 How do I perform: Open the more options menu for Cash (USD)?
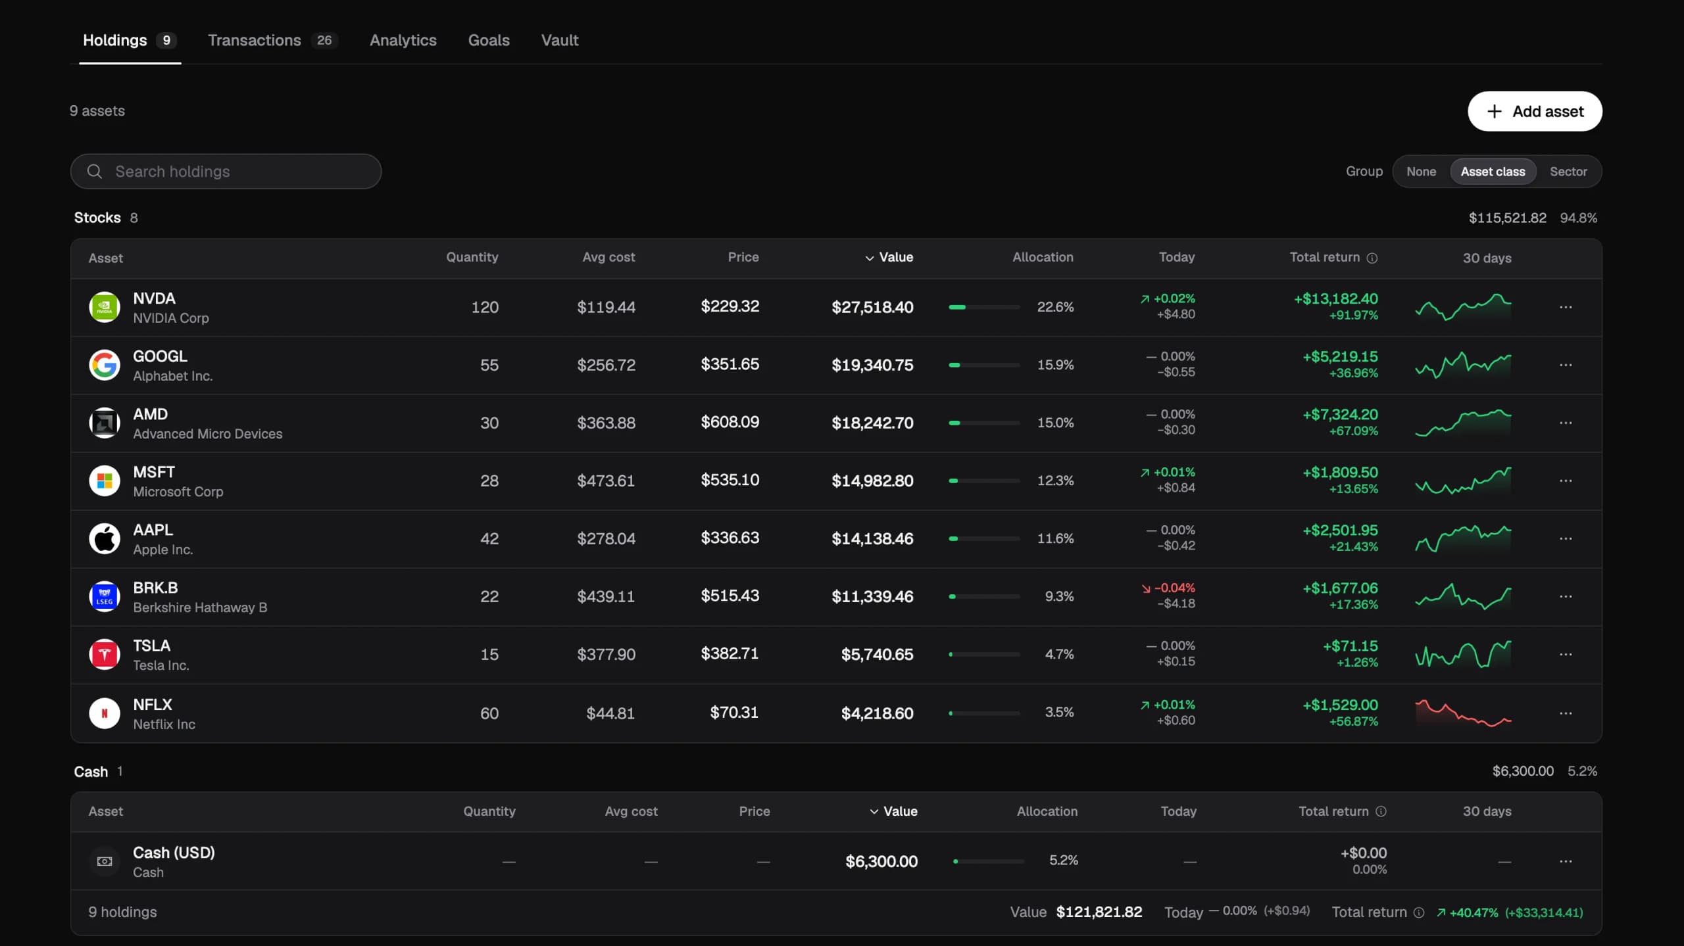coord(1566,861)
